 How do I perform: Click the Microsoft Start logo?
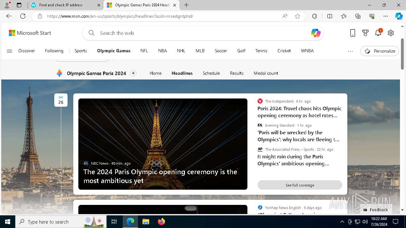pyautogui.click(x=30, y=33)
